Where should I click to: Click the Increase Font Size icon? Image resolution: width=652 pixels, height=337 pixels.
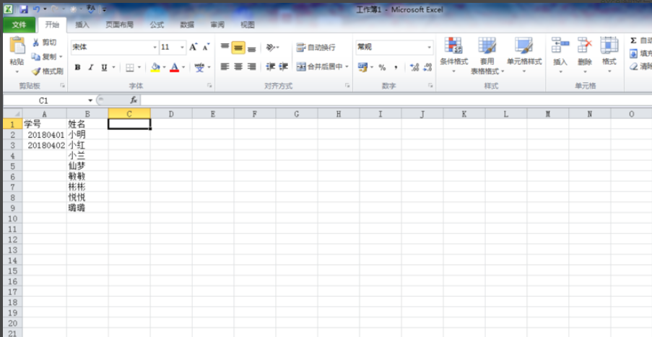[194, 47]
